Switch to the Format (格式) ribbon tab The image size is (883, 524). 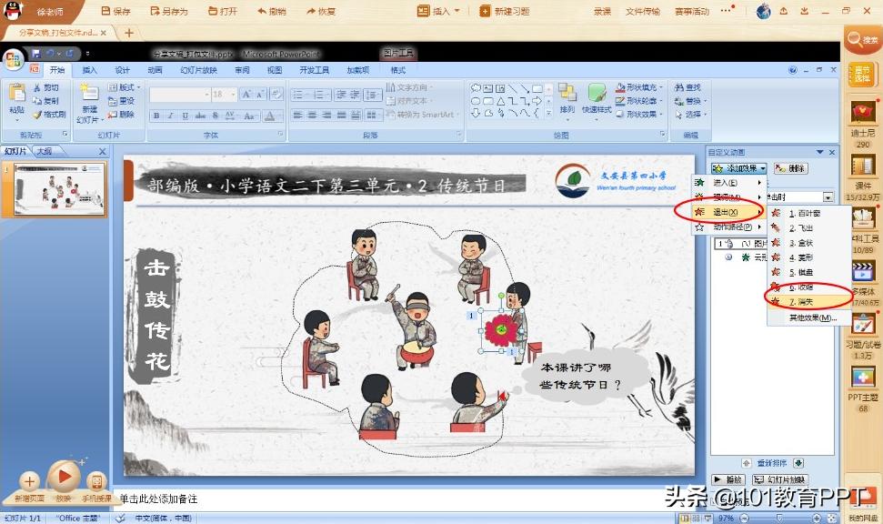point(397,70)
